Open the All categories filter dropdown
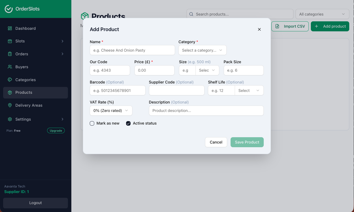Viewport: 354px width, 212px height. (x=322, y=14)
